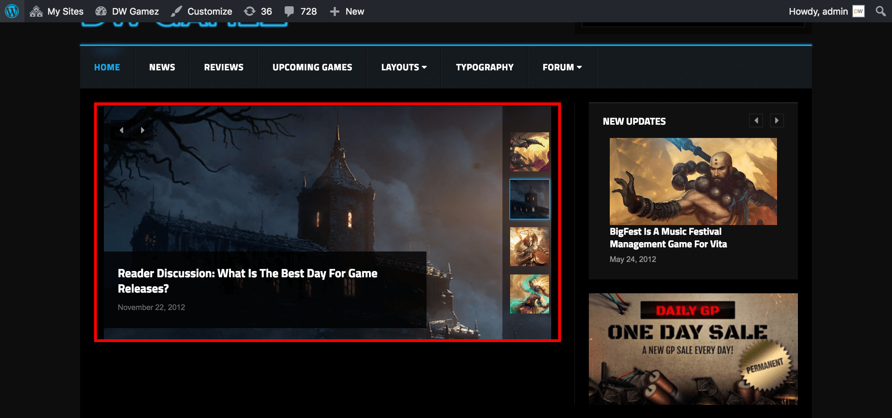Open the 36 pending updates icon
The height and width of the screenshot is (418, 892).
tap(258, 11)
